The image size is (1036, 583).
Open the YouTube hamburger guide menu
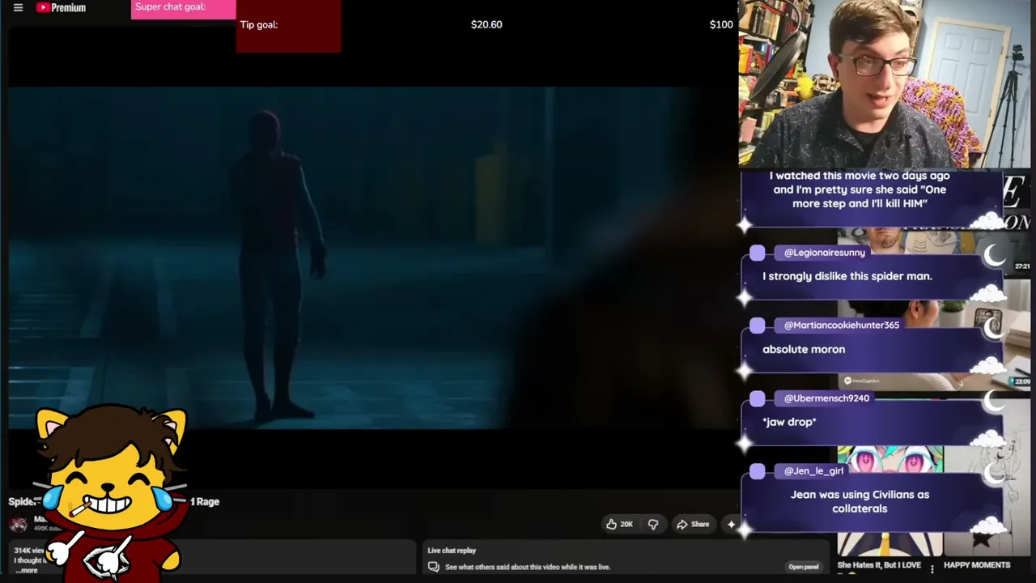point(18,8)
